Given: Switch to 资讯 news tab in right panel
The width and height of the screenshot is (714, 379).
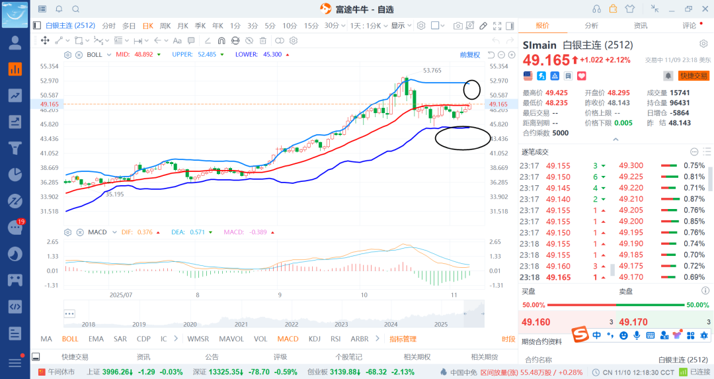Looking at the screenshot, I should 640,26.
